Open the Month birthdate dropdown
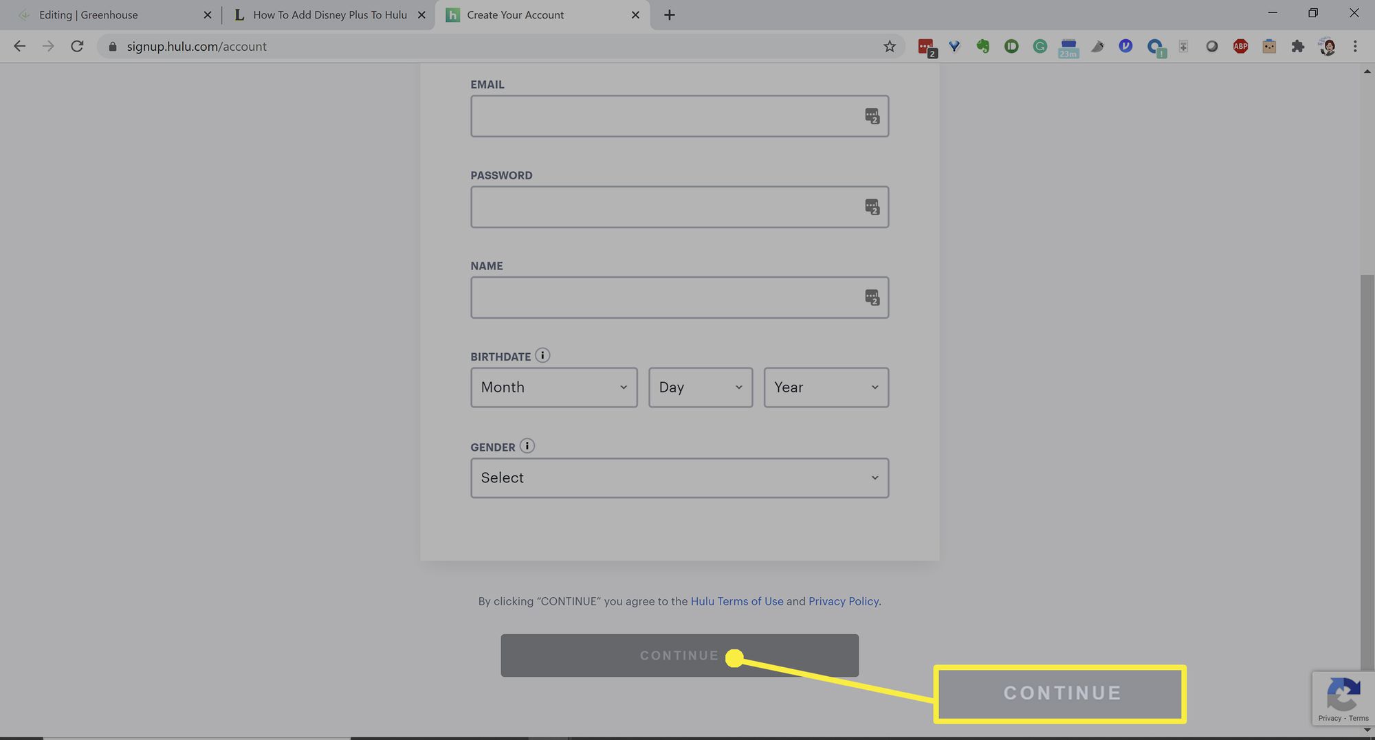This screenshot has width=1375, height=740. [554, 388]
